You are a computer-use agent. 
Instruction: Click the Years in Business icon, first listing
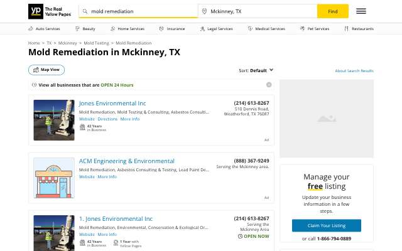coord(82,127)
